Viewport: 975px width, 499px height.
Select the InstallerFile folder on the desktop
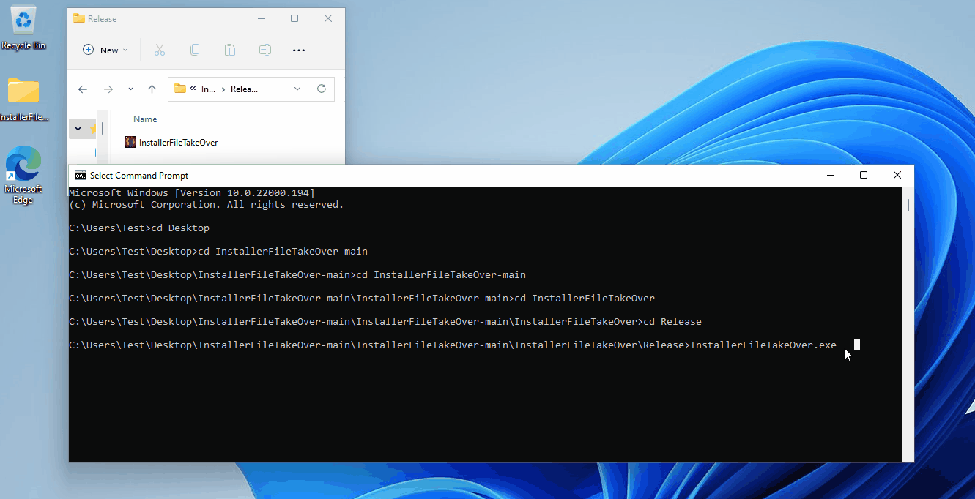tap(23, 99)
